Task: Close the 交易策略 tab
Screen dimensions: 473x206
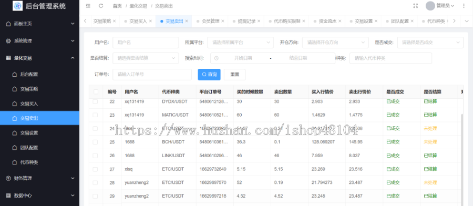Action: click(114, 21)
